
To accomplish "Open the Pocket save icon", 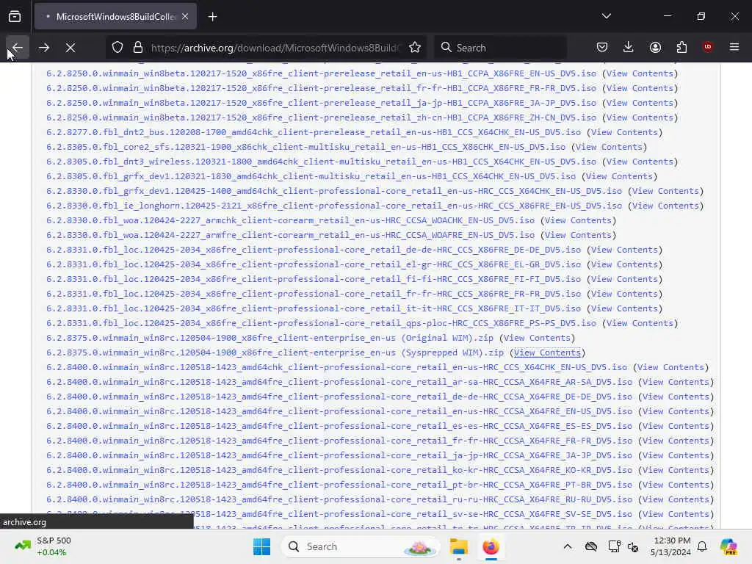I will pos(602,48).
